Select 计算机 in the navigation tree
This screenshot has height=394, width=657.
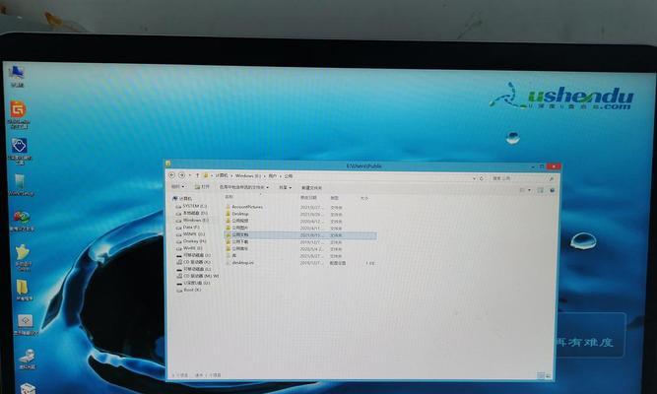[182, 198]
